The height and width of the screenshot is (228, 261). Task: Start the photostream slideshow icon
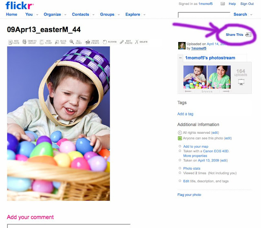coord(241,82)
